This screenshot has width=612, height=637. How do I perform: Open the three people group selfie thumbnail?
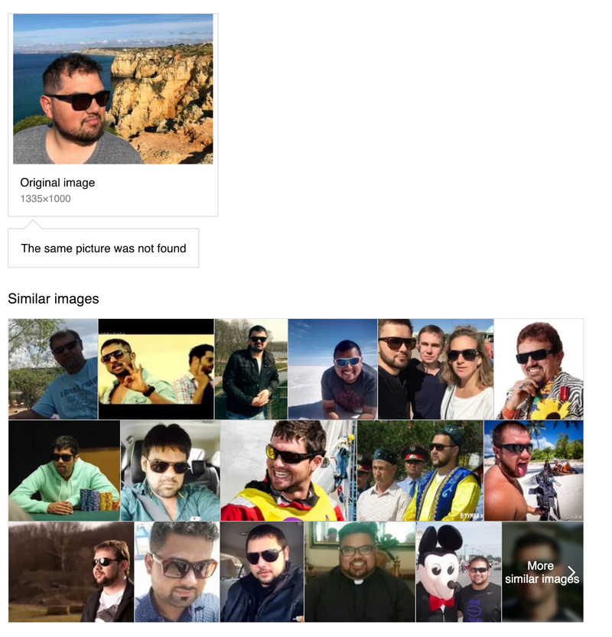[436, 369]
